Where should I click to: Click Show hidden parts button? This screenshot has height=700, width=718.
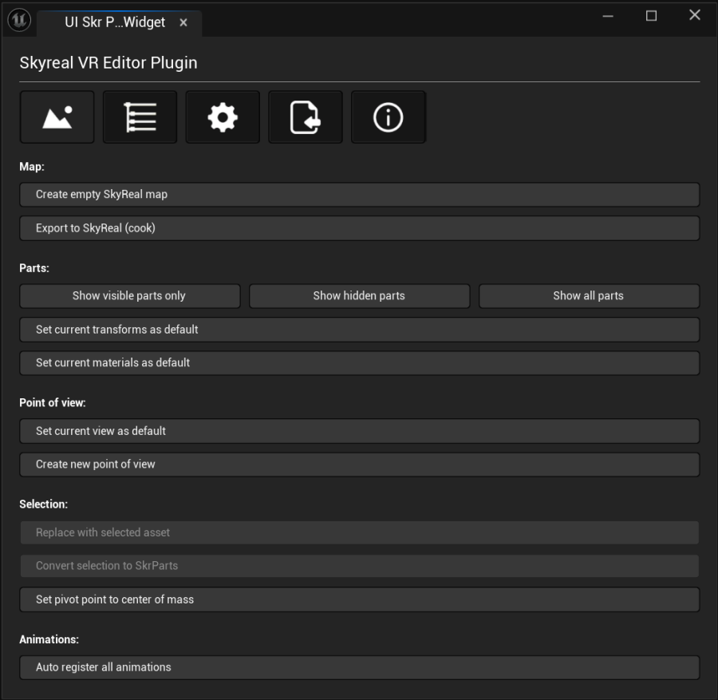pyautogui.click(x=359, y=296)
